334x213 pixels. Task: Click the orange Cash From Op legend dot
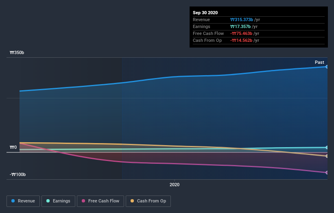pos(132,201)
